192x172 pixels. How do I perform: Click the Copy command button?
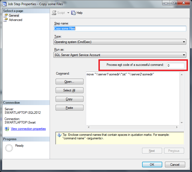(69, 99)
